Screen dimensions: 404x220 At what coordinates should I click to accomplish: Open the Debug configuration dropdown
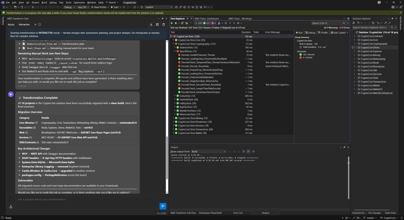click(69, 7)
